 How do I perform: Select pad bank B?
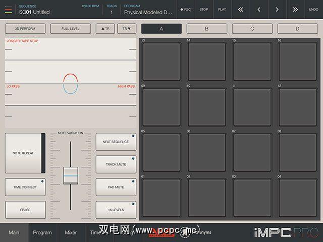point(206,29)
